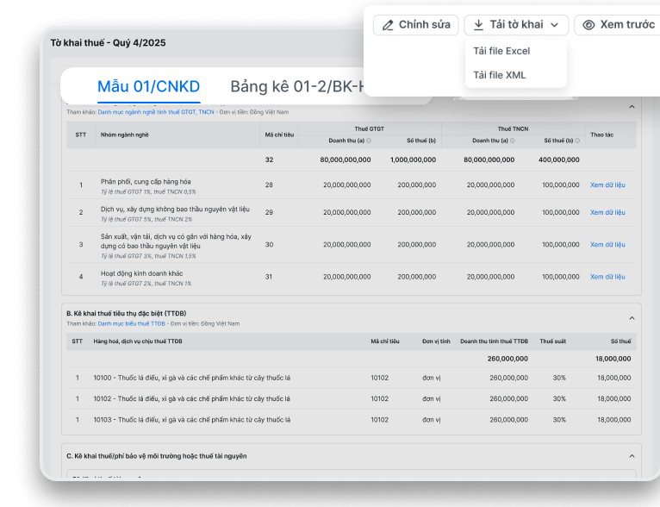Click info icon beside Thuế GTGT Doanh thu (a)

pos(369,141)
